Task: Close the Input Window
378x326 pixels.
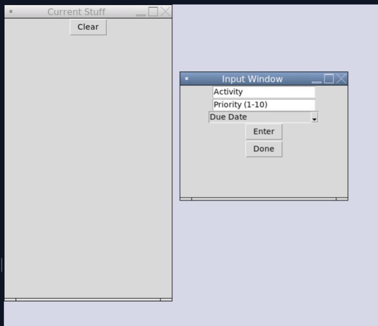Action: pos(342,79)
